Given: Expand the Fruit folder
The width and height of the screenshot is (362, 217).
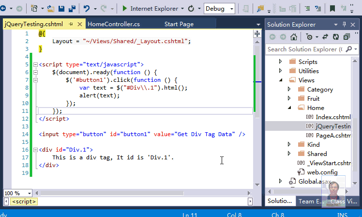Looking at the screenshot, I should 289,98.
